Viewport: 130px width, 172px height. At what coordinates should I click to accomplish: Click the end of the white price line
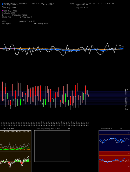click(123, 47)
